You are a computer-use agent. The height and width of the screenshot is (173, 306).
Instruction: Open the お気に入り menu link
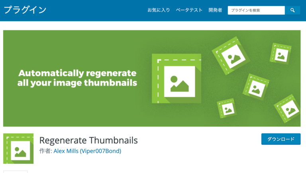[x=159, y=10]
